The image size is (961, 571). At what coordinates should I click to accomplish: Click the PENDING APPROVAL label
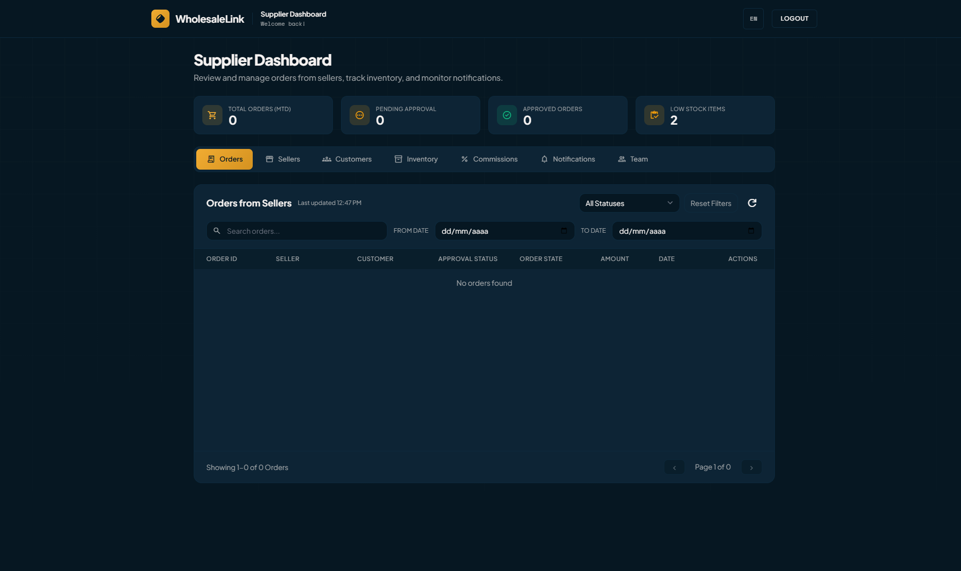pos(406,109)
